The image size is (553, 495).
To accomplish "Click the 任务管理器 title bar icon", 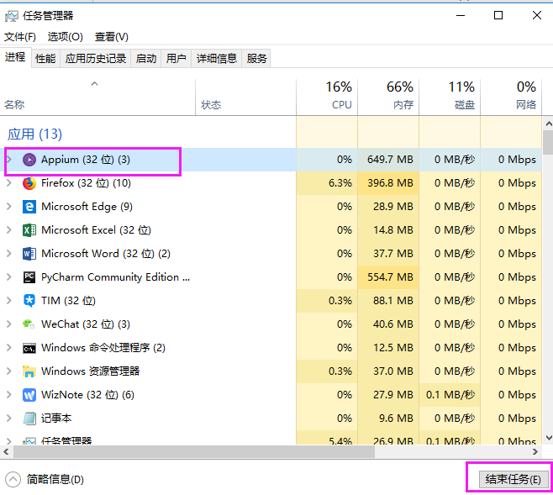I will pos(12,16).
